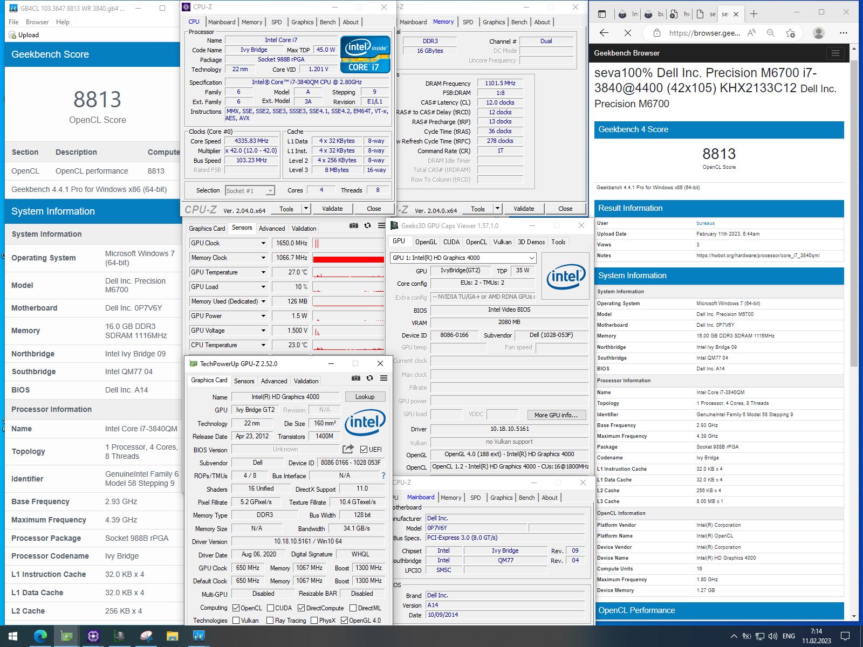Switch to the Mainboard tab in the left CPU-Z window
The width and height of the screenshot is (863, 647).
(x=222, y=22)
